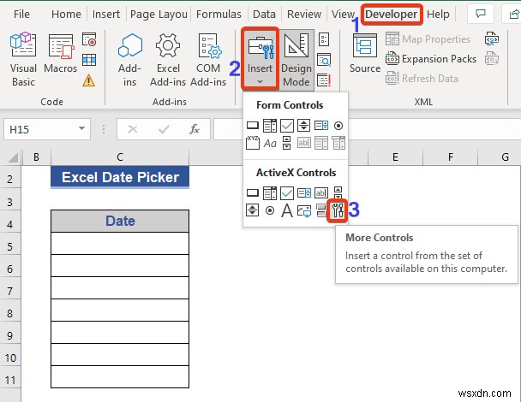
Task: Open Comments button
Action: coord(481,14)
